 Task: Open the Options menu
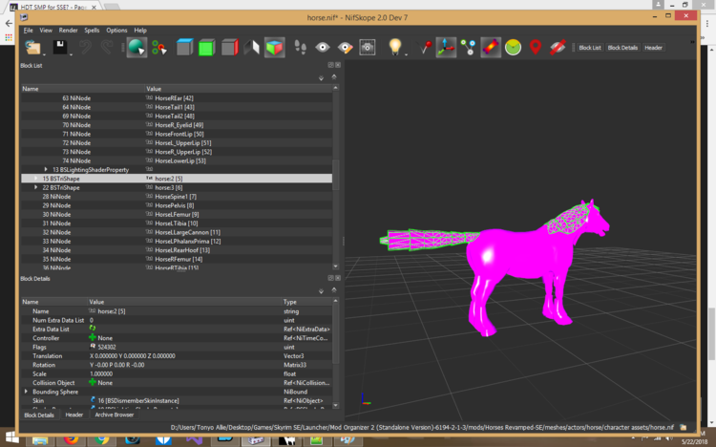coord(116,31)
